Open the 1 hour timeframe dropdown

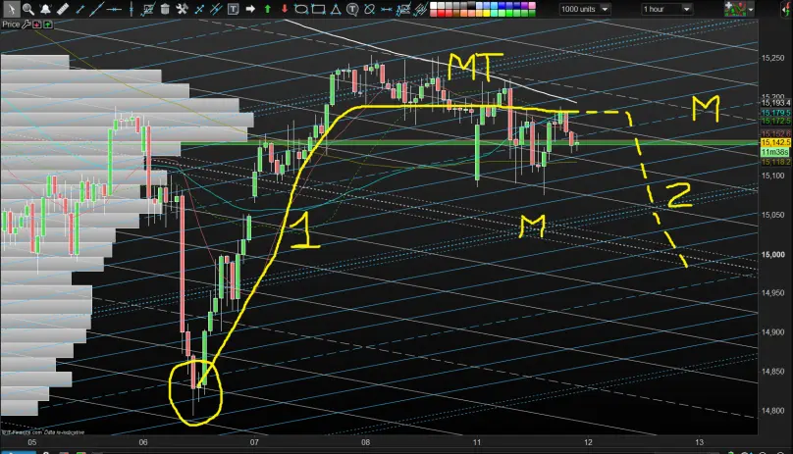[x=666, y=9]
